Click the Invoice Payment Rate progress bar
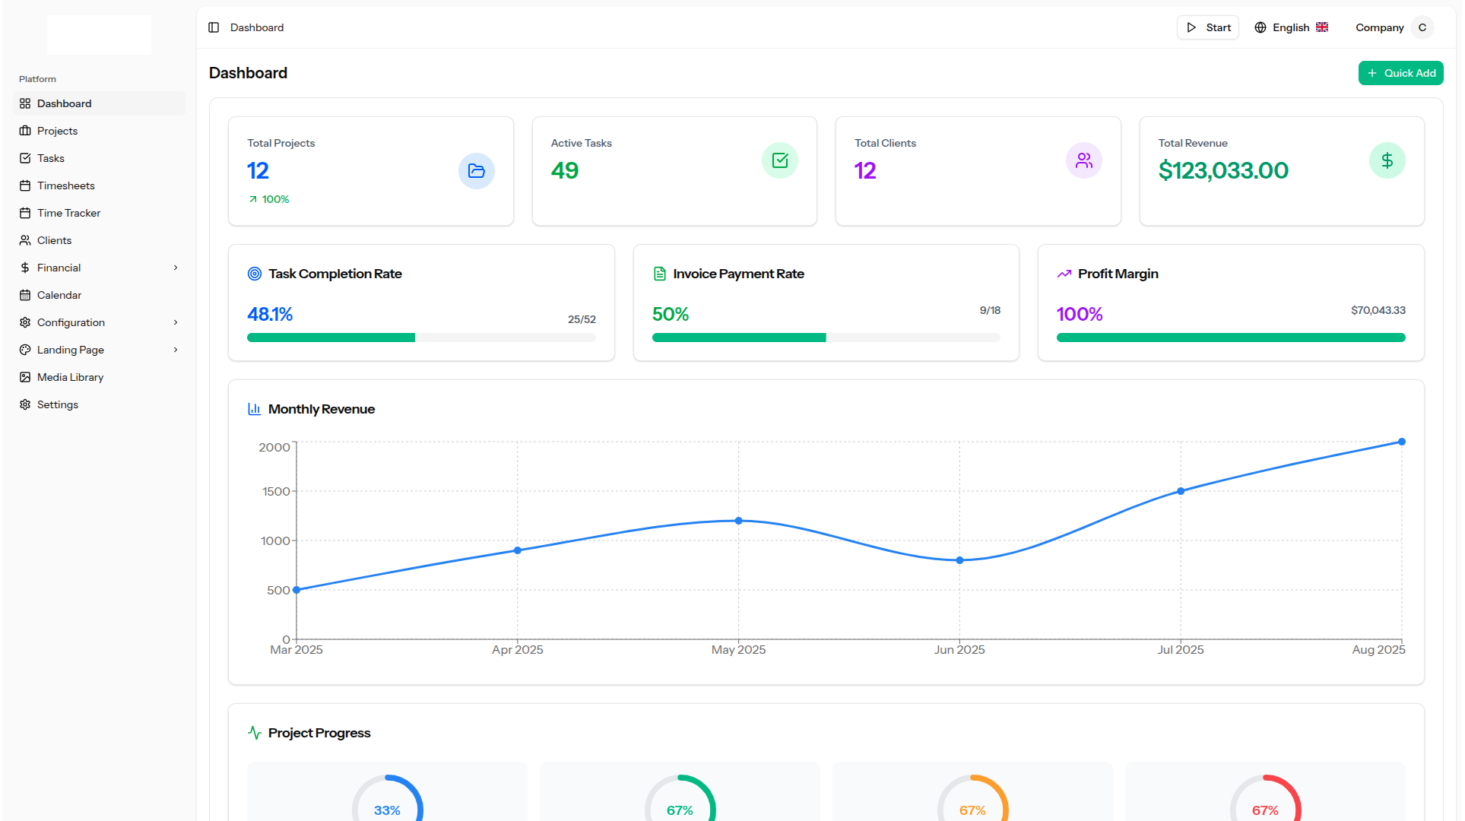This screenshot has width=1465, height=821. pos(826,338)
